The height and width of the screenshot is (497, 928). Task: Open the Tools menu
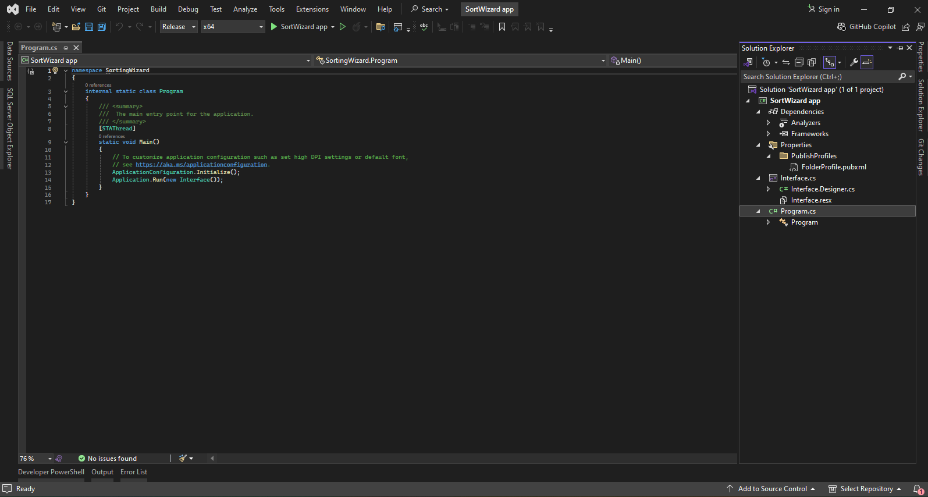tap(277, 9)
